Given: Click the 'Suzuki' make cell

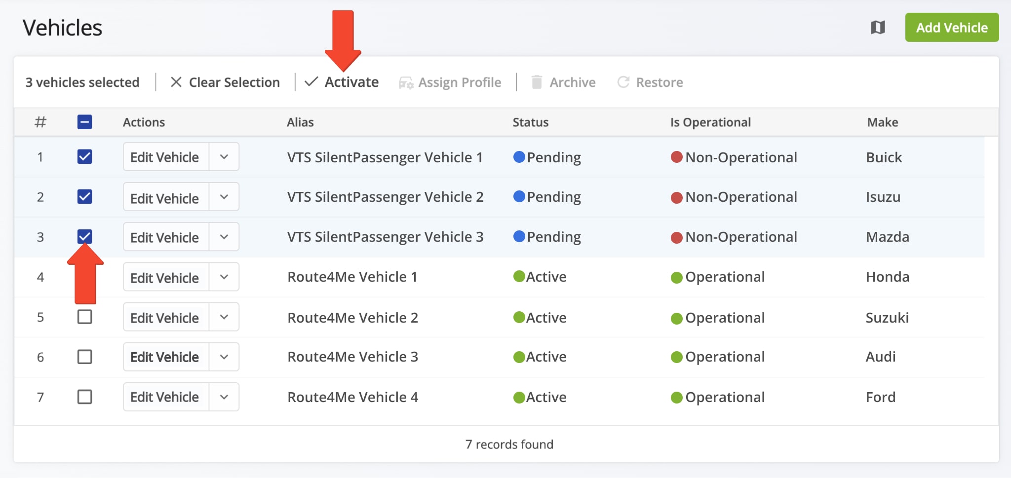Looking at the screenshot, I should pyautogui.click(x=887, y=318).
